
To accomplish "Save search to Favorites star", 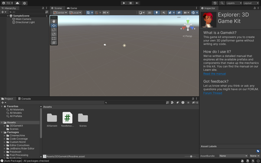I will click(x=188, y=103).
